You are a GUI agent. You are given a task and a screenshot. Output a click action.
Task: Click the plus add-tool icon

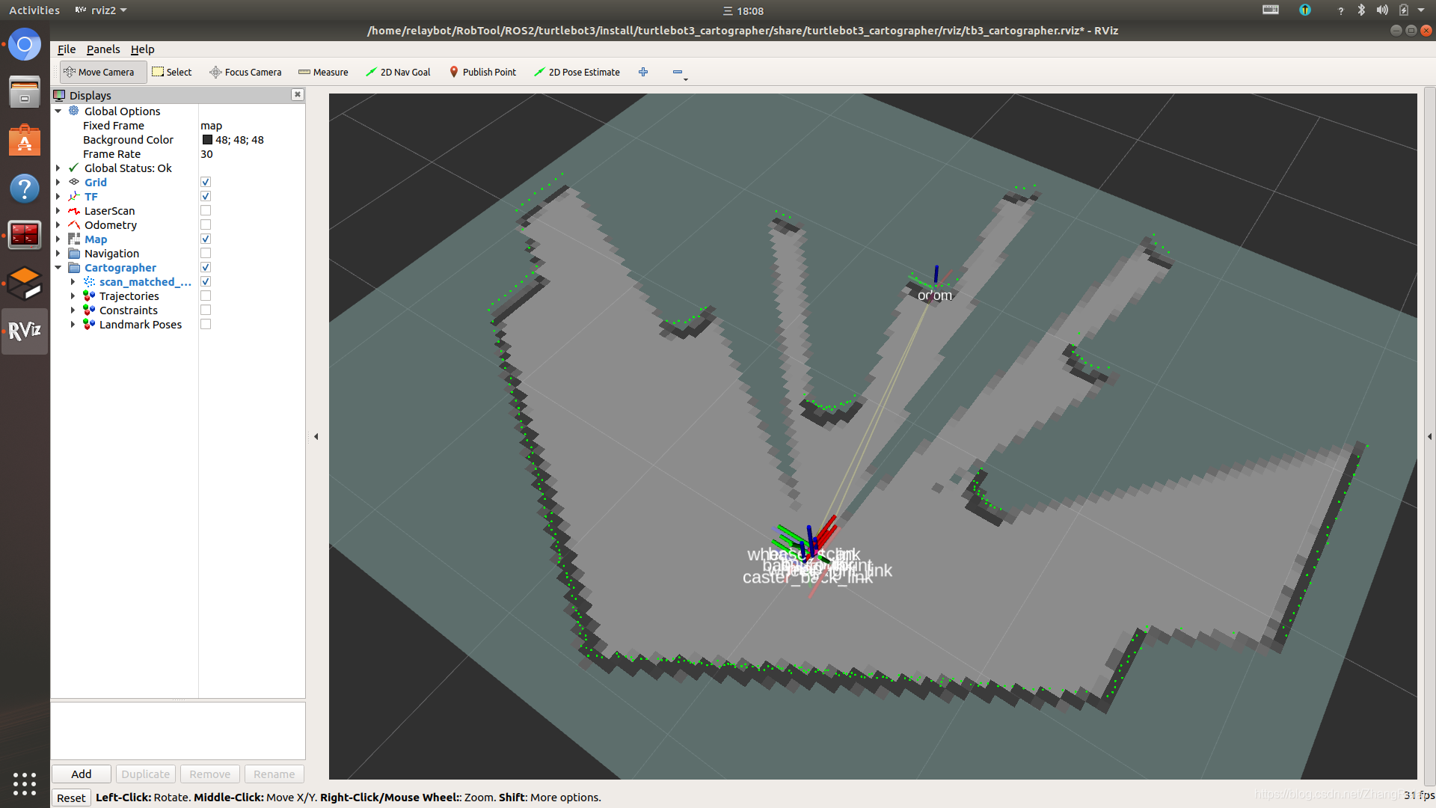point(643,72)
